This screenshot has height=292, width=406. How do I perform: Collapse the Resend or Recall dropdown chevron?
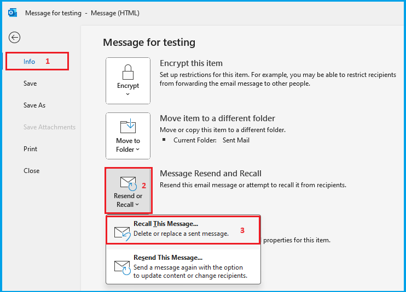coord(137,205)
